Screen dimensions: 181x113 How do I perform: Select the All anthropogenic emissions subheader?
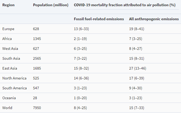coord(154,19)
